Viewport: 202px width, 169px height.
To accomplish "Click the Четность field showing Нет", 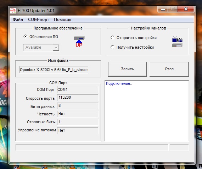I will point(78,114).
